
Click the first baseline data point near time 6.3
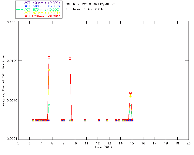pos(33,120)
